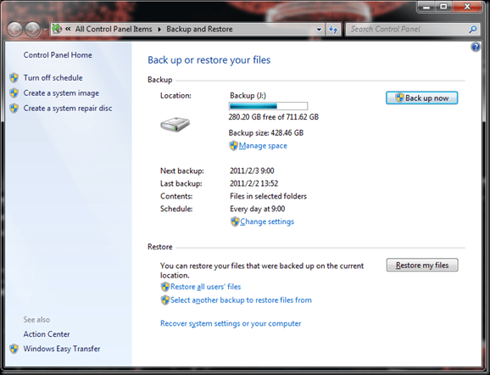Click Files in selected folders text
Screen dimensions: 490x375
[268, 197]
